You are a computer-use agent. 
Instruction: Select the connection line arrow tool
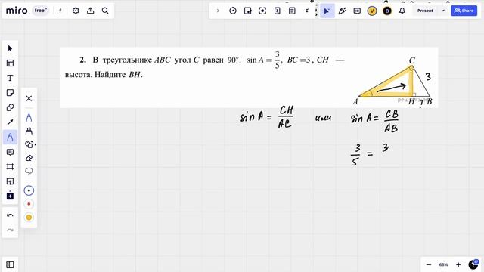10,122
